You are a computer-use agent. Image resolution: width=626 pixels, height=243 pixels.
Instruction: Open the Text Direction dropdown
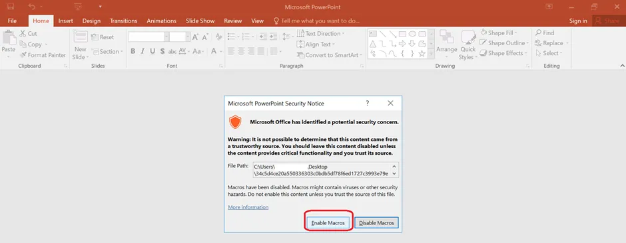coord(321,33)
